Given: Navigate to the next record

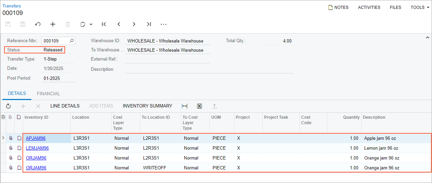Looking at the screenshot, I should [134, 24].
